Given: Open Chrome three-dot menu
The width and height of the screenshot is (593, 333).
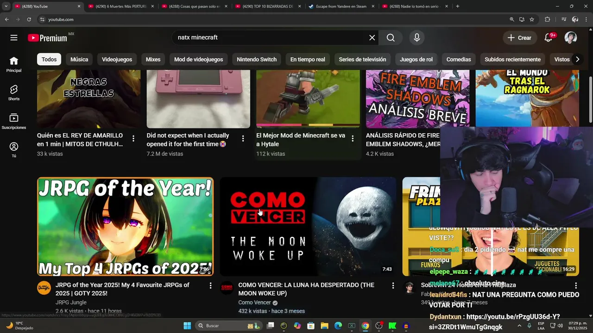Looking at the screenshot, I should tap(587, 19).
